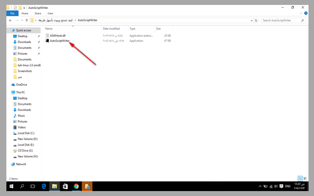Image resolution: width=314 pixels, height=196 pixels.
Task: Open the Store app from taskbar
Action: click(65, 186)
